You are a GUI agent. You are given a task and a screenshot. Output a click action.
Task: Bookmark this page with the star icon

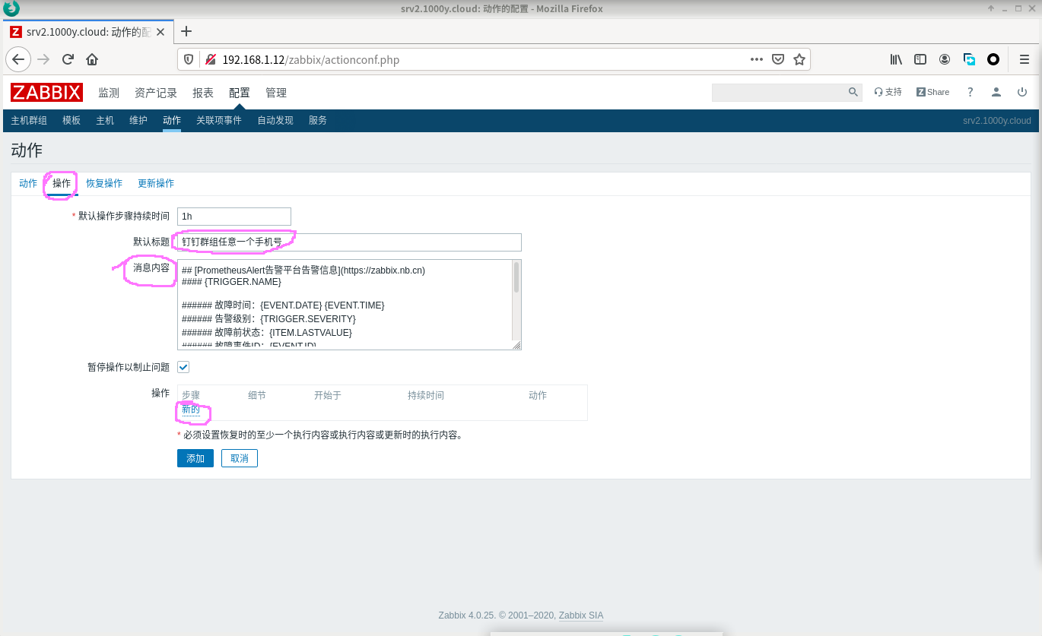(x=799, y=59)
